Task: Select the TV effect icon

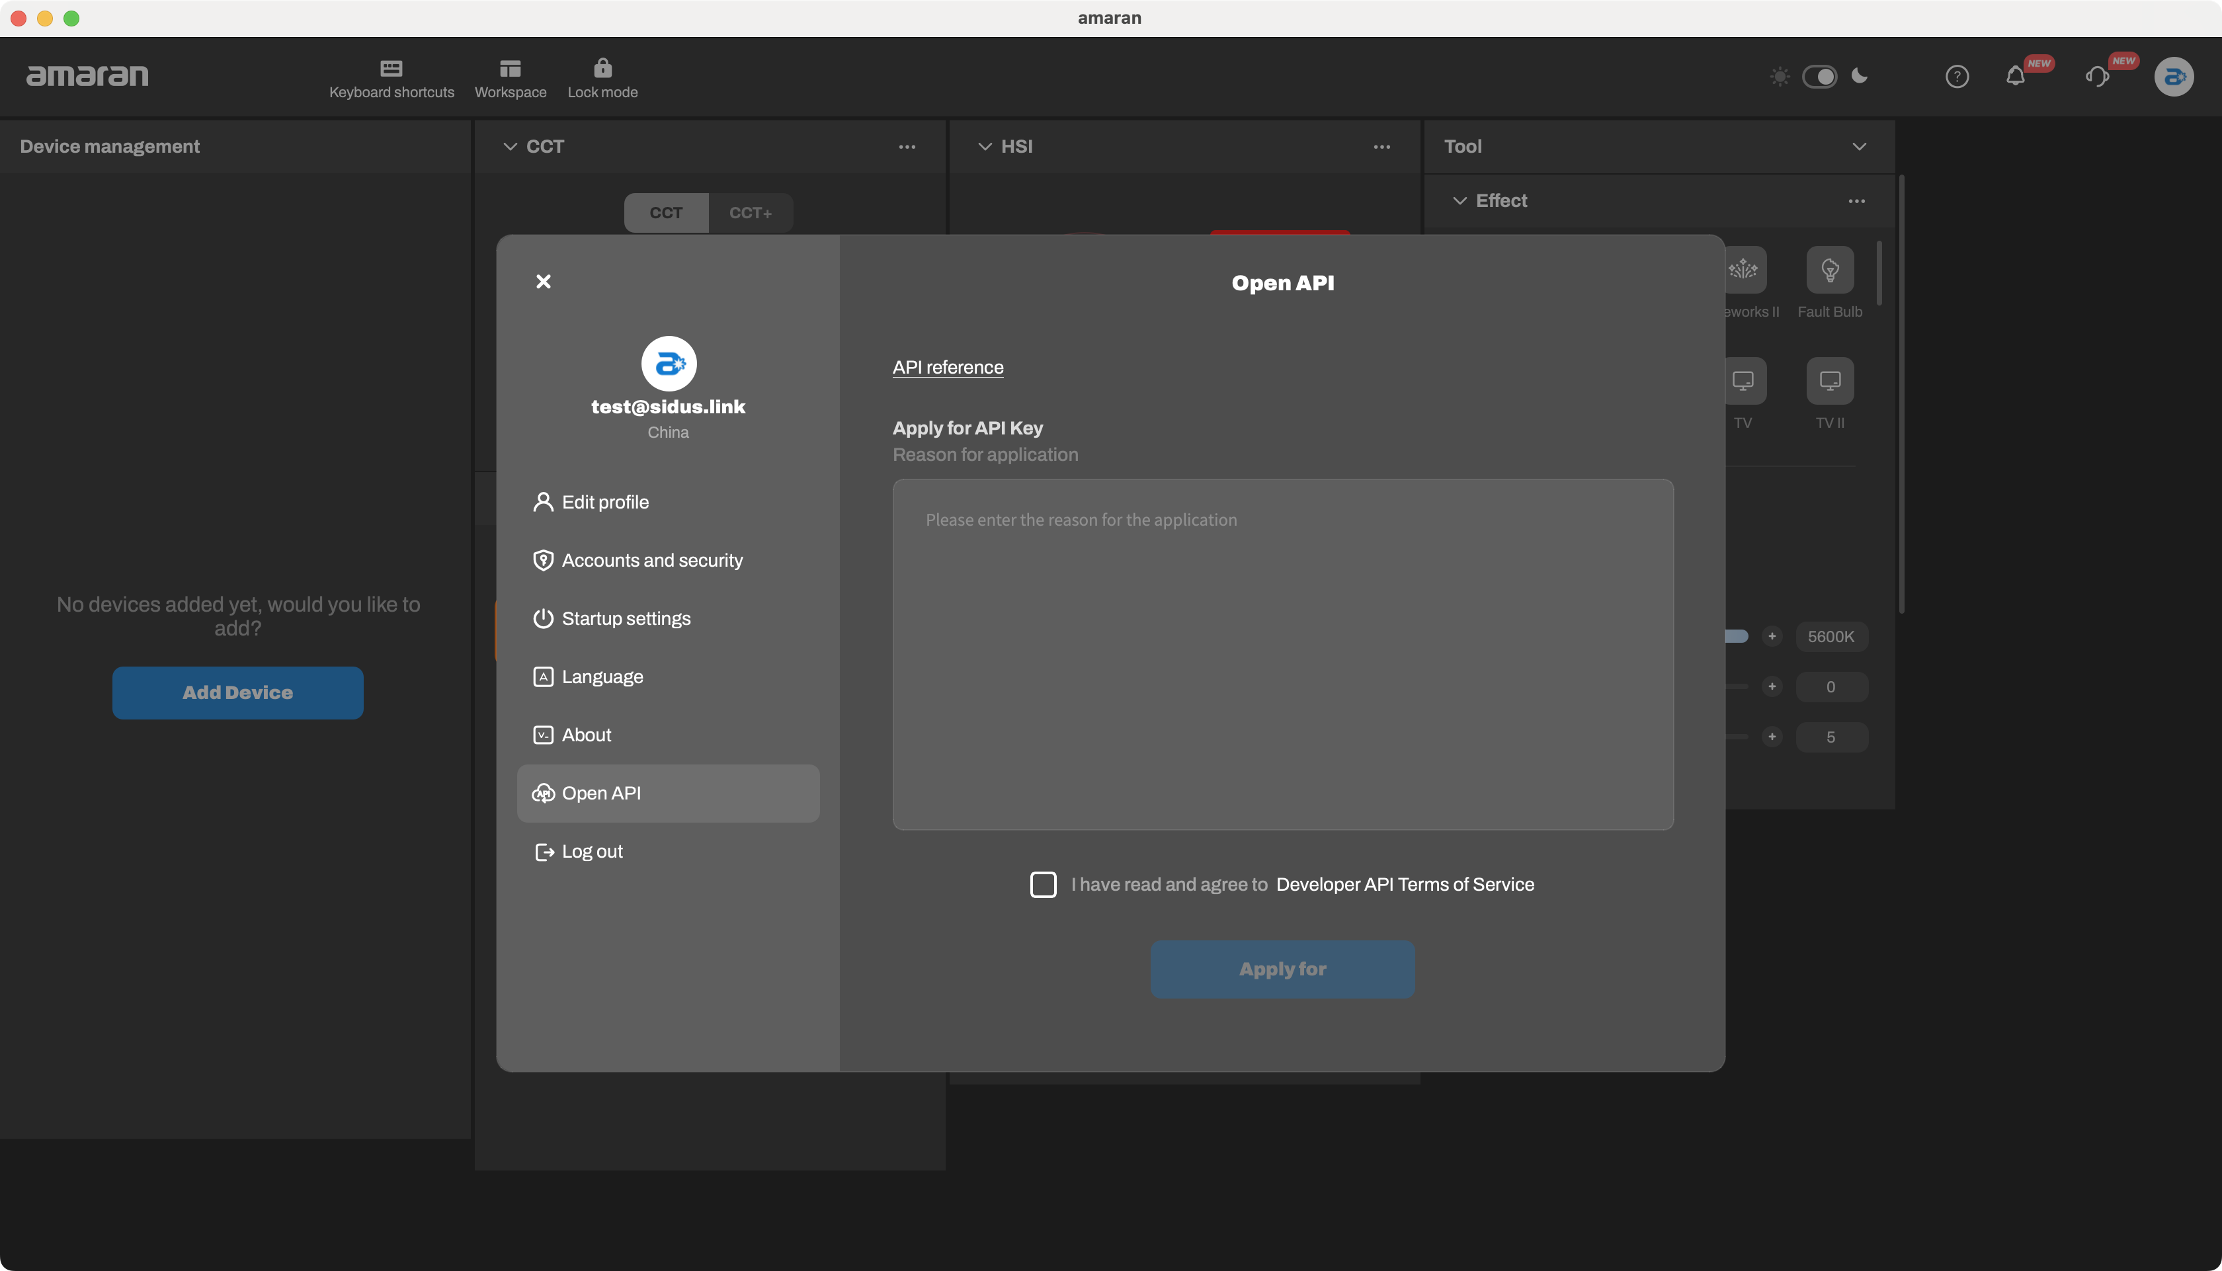Action: coord(1745,381)
